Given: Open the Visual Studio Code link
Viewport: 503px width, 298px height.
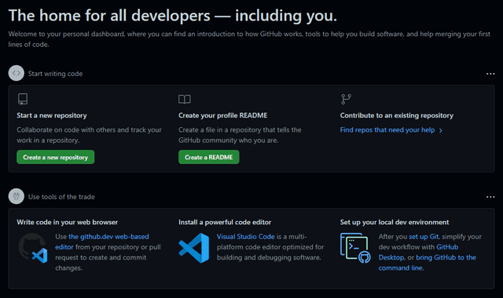Looking at the screenshot, I should 246,237.
